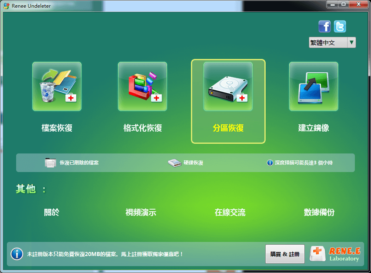Click the RENE.E Laboratory logo

coord(335,254)
